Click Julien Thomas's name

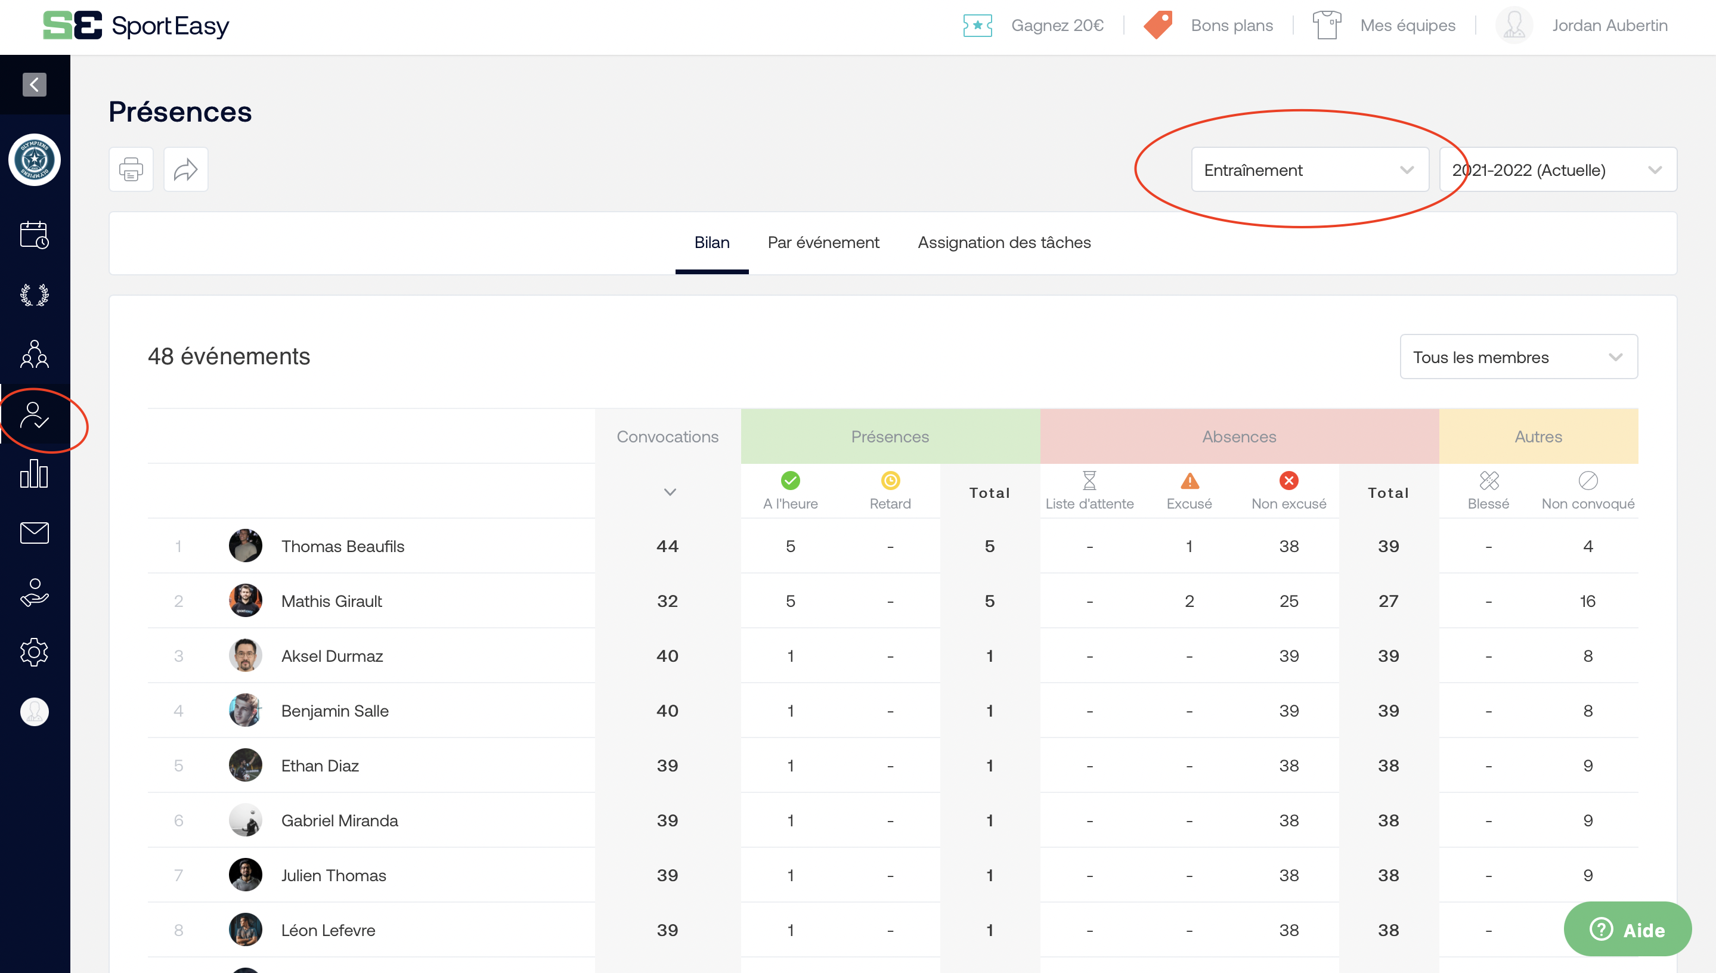(333, 875)
